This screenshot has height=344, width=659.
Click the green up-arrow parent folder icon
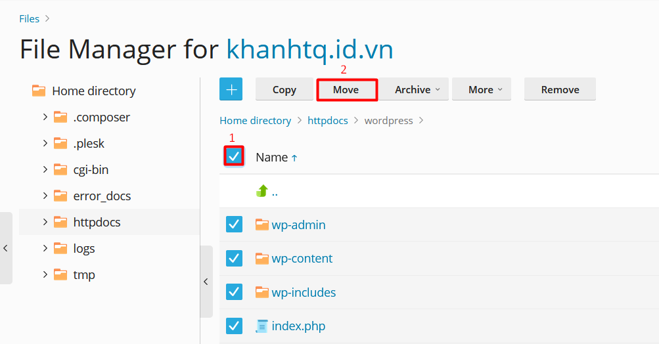pyautogui.click(x=262, y=191)
